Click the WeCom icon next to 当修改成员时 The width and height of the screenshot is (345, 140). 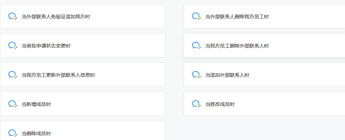(x=196, y=104)
